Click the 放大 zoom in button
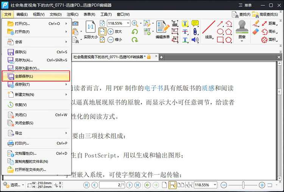Image resolution: width=284 pixels, height=192 pixels. (x=115, y=31)
